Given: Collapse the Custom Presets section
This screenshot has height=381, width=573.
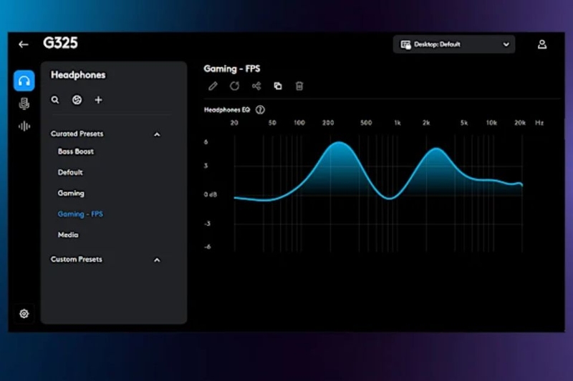Looking at the screenshot, I should click(157, 260).
